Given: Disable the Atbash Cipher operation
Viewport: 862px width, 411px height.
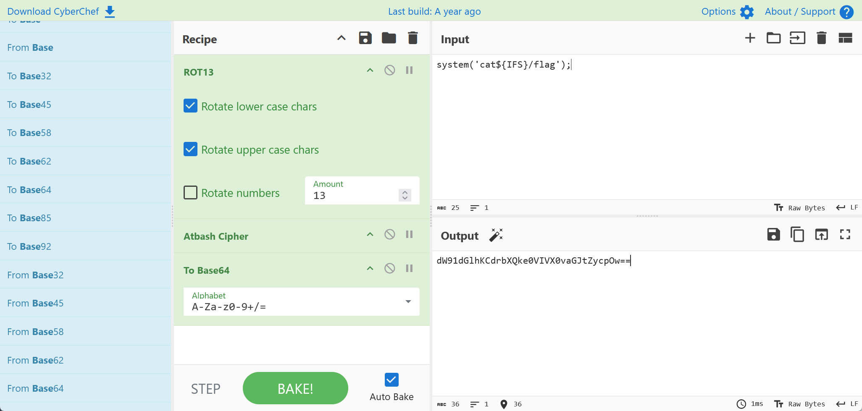Looking at the screenshot, I should coord(389,234).
